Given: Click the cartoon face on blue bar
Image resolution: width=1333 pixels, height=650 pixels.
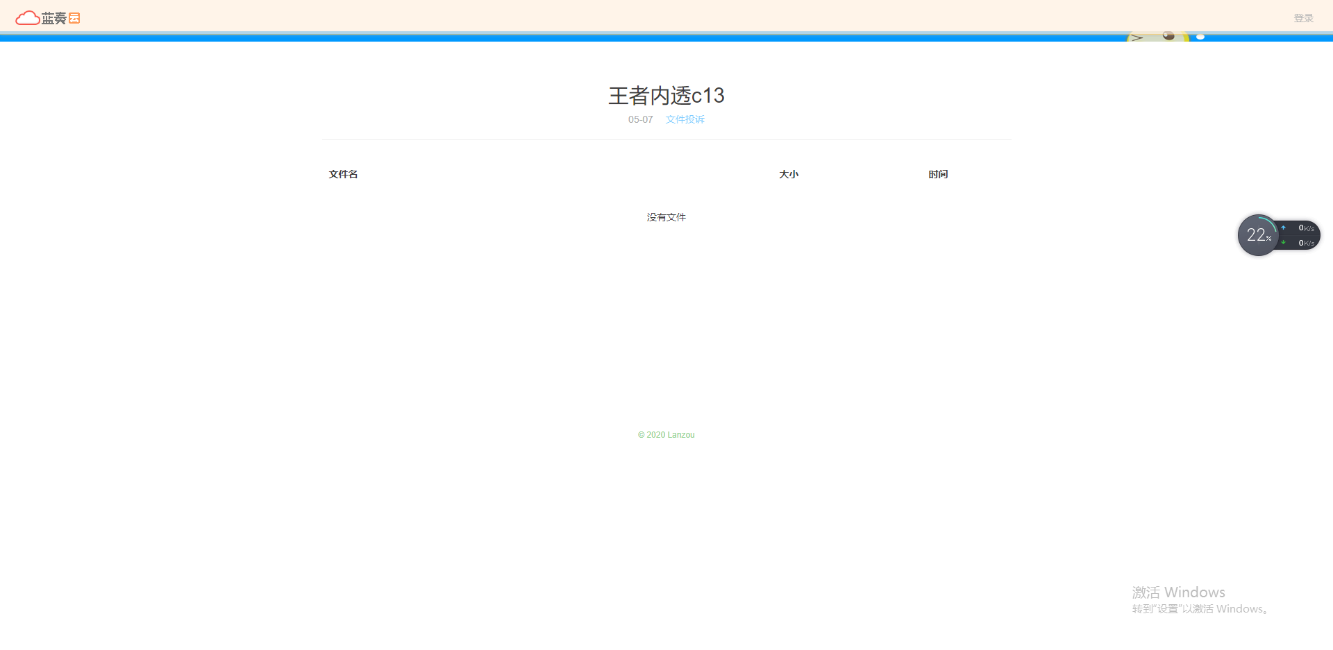Looking at the screenshot, I should point(1157,37).
